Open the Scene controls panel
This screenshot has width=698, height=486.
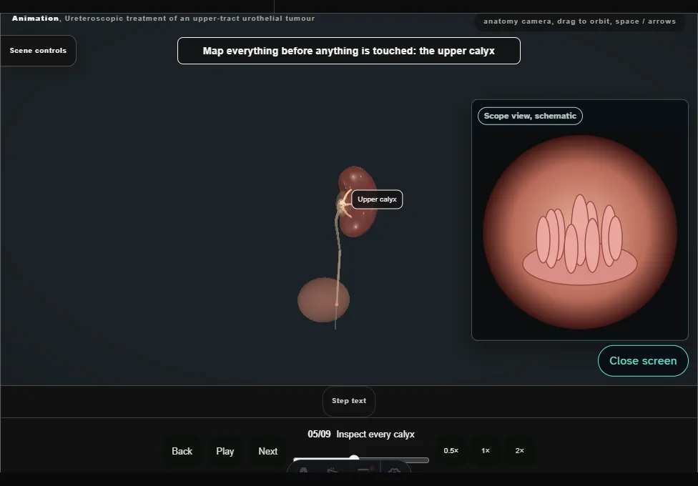[x=39, y=51]
